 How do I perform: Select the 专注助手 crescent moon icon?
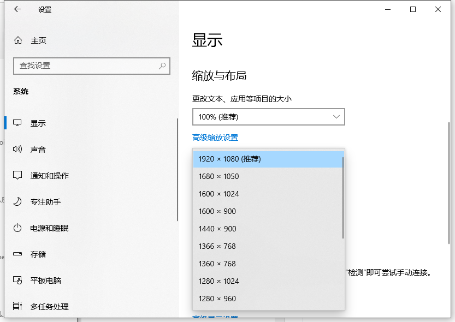17,201
